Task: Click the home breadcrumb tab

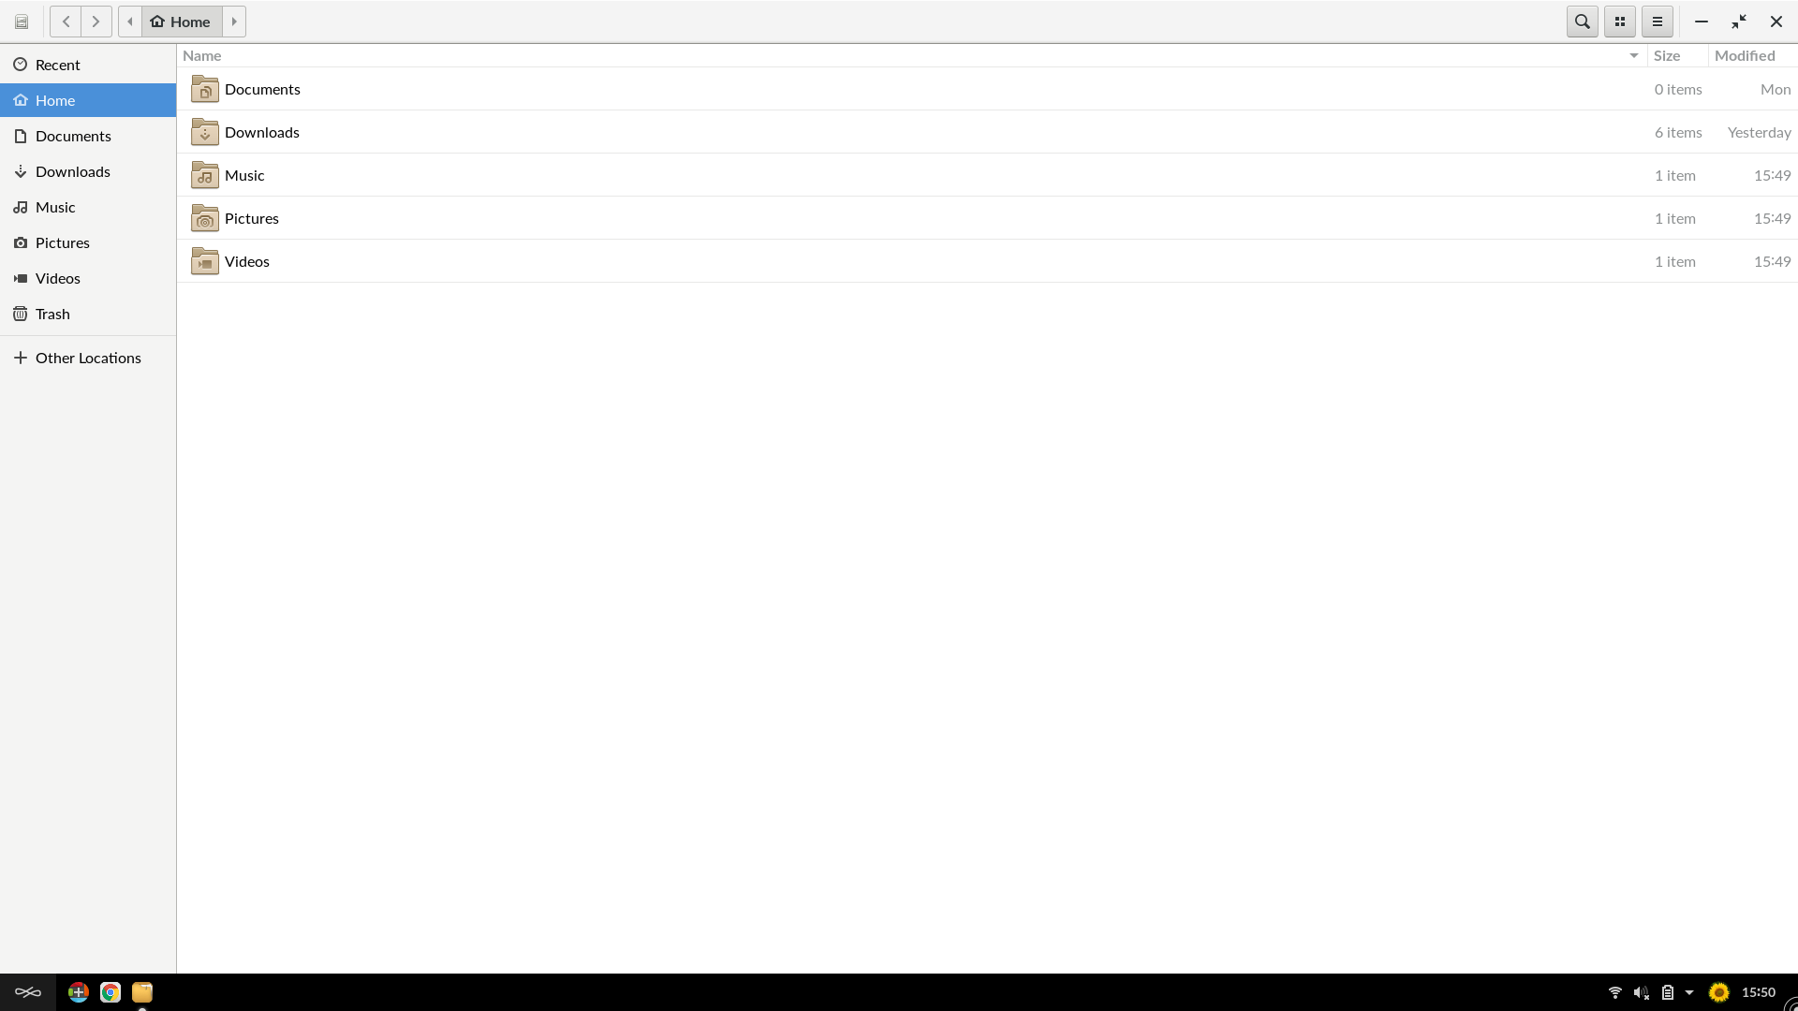Action: tap(182, 21)
